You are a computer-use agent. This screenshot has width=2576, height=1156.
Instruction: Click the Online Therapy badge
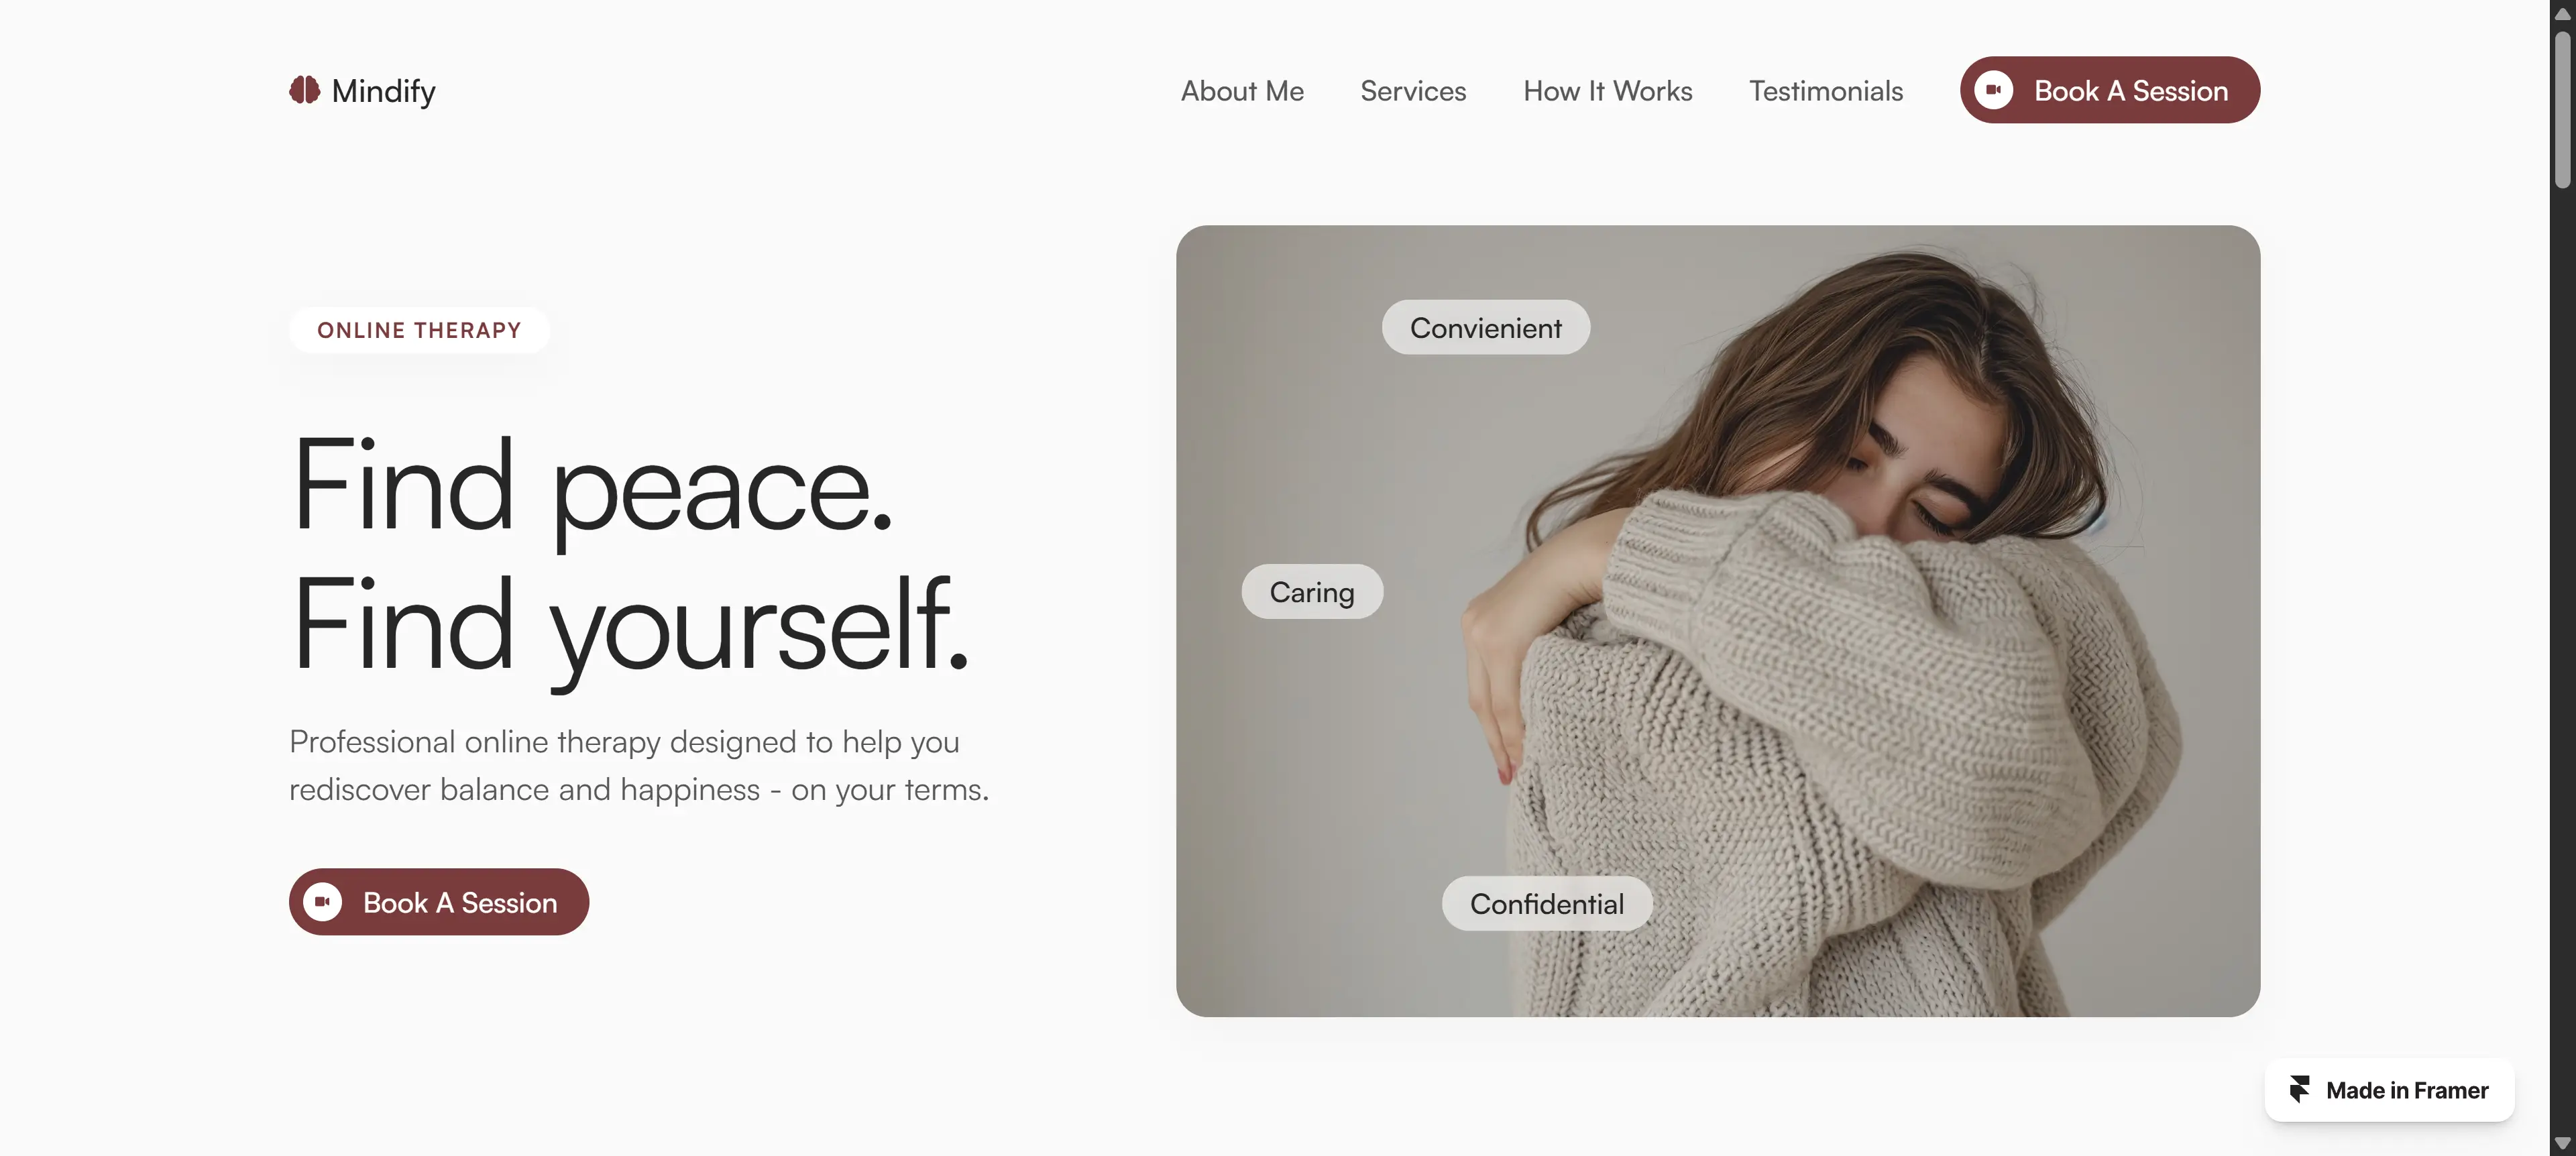[419, 330]
